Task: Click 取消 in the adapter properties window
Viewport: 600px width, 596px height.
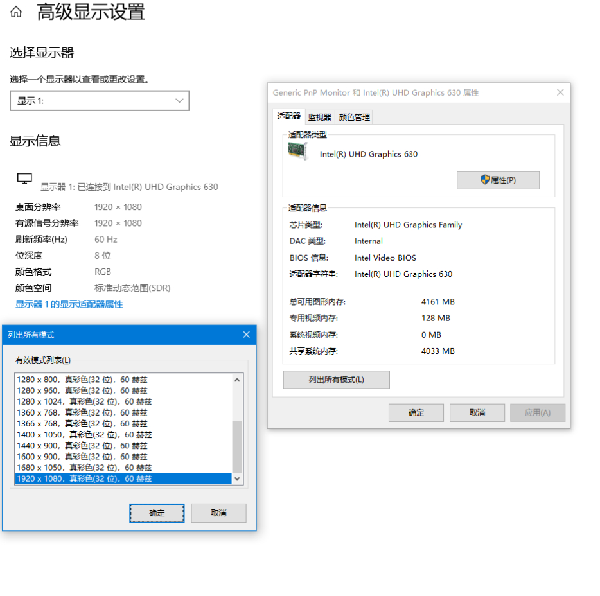Action: (x=477, y=413)
